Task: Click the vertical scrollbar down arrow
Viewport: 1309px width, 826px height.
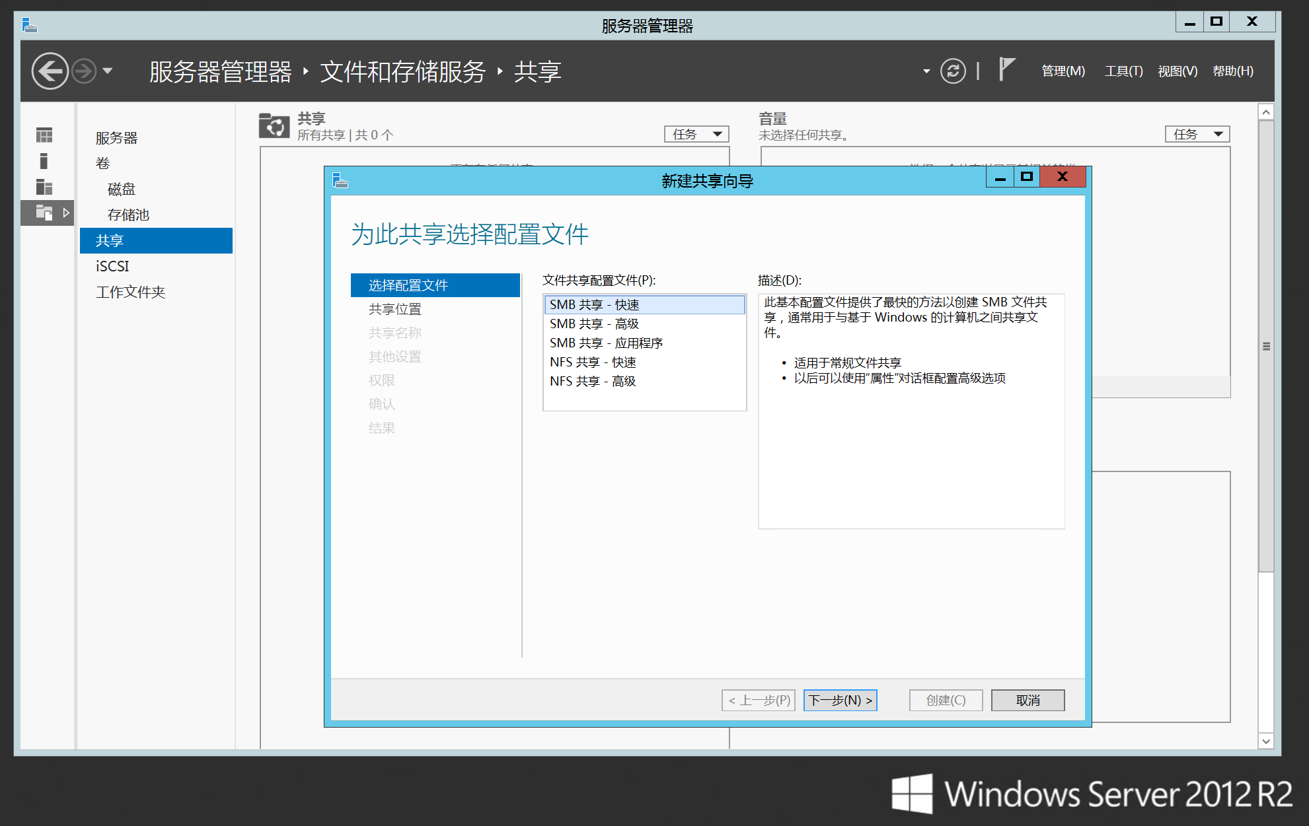Action: 1265,741
